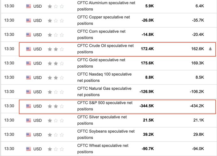217x156 pixels.
Task: Click the importance stars on the S&P 500 row
Action: point(56,106)
